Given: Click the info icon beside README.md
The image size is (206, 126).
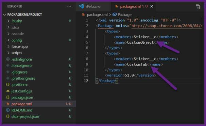Looking at the screenshot, I should click(x=8, y=110).
